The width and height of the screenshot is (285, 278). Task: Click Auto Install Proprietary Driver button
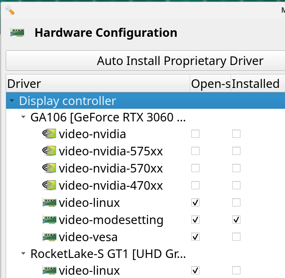(180, 61)
